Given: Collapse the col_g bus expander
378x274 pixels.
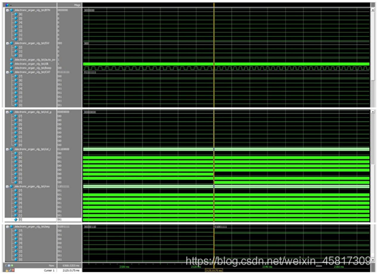Looking at the screenshot, I should click(x=8, y=112).
